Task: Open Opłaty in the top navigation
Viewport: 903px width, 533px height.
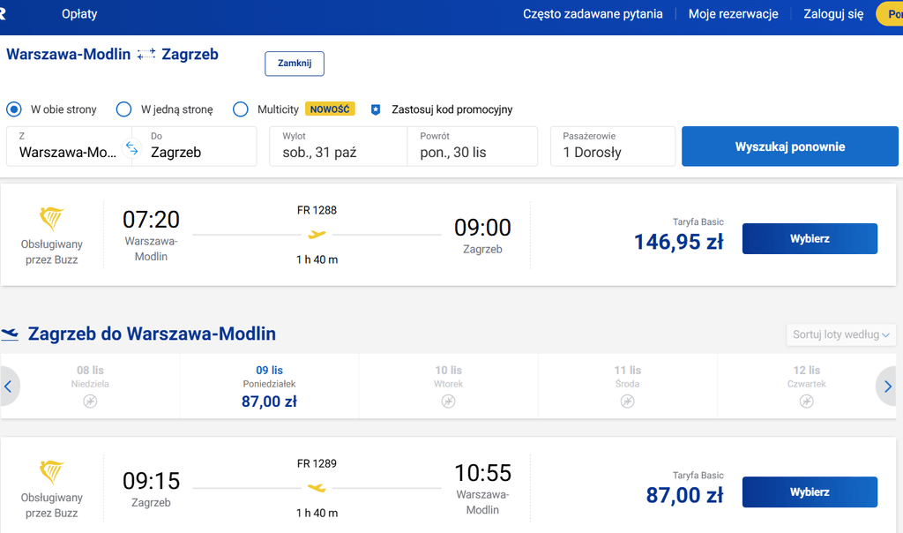Action: click(79, 14)
